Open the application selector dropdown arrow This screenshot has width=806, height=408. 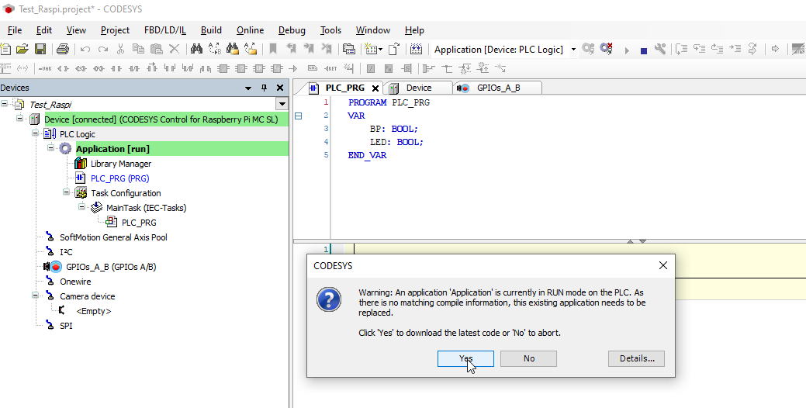click(x=573, y=50)
